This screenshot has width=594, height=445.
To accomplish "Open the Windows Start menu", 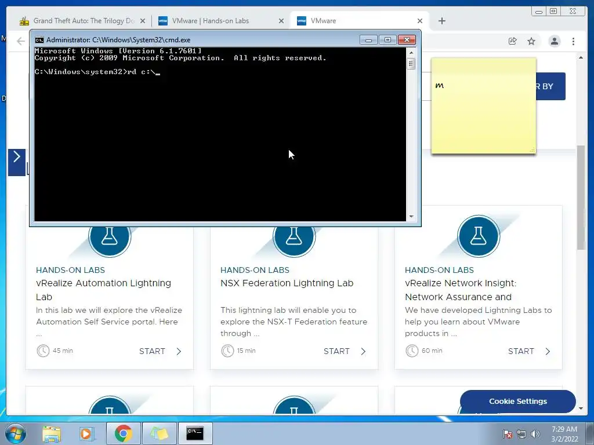I will point(16,433).
